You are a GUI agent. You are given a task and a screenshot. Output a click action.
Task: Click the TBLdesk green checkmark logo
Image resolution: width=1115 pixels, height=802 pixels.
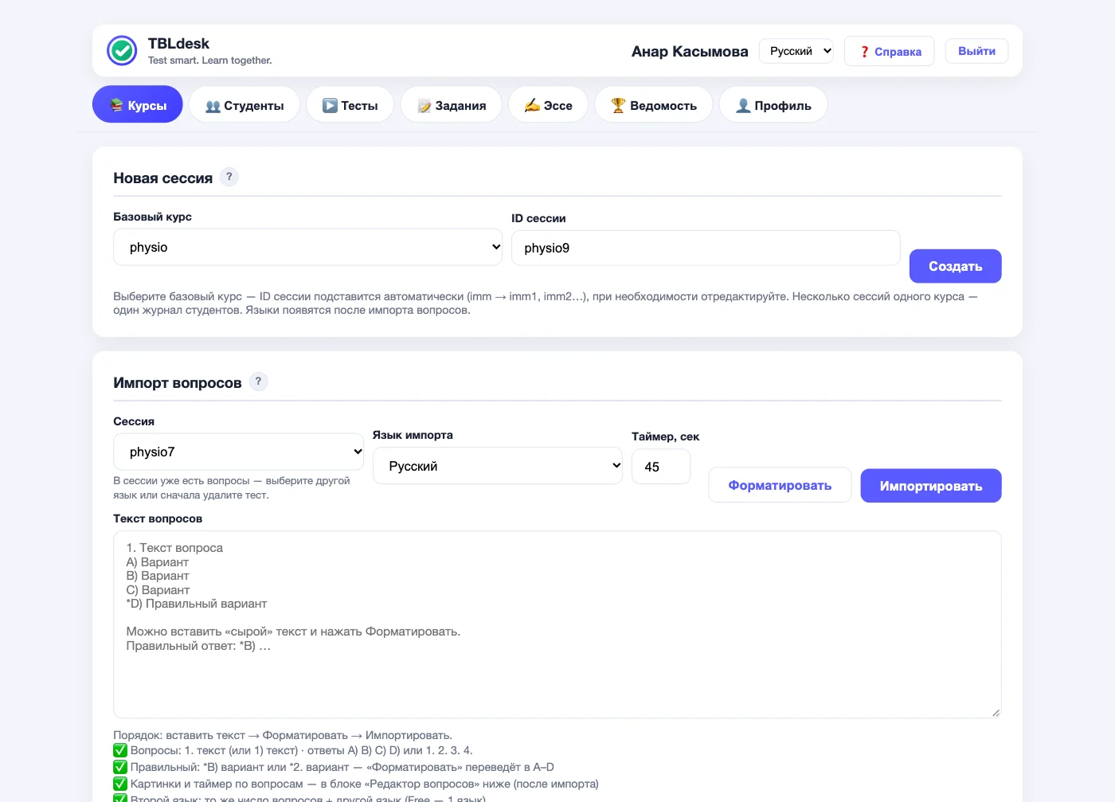(x=122, y=50)
